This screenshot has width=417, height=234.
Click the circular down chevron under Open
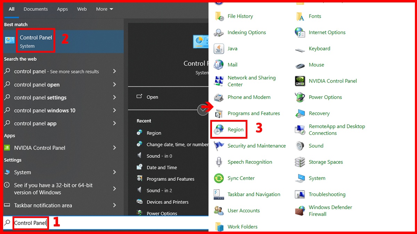[x=202, y=110]
